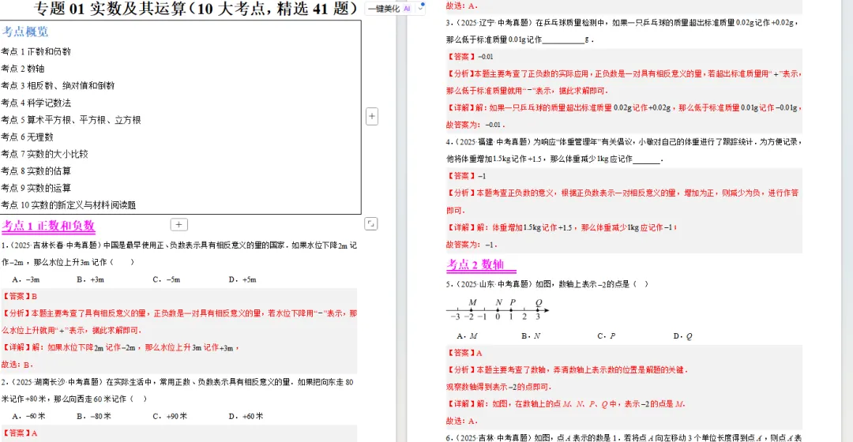Click the red 【答案】B line
The width and height of the screenshot is (853, 442).
20,296
